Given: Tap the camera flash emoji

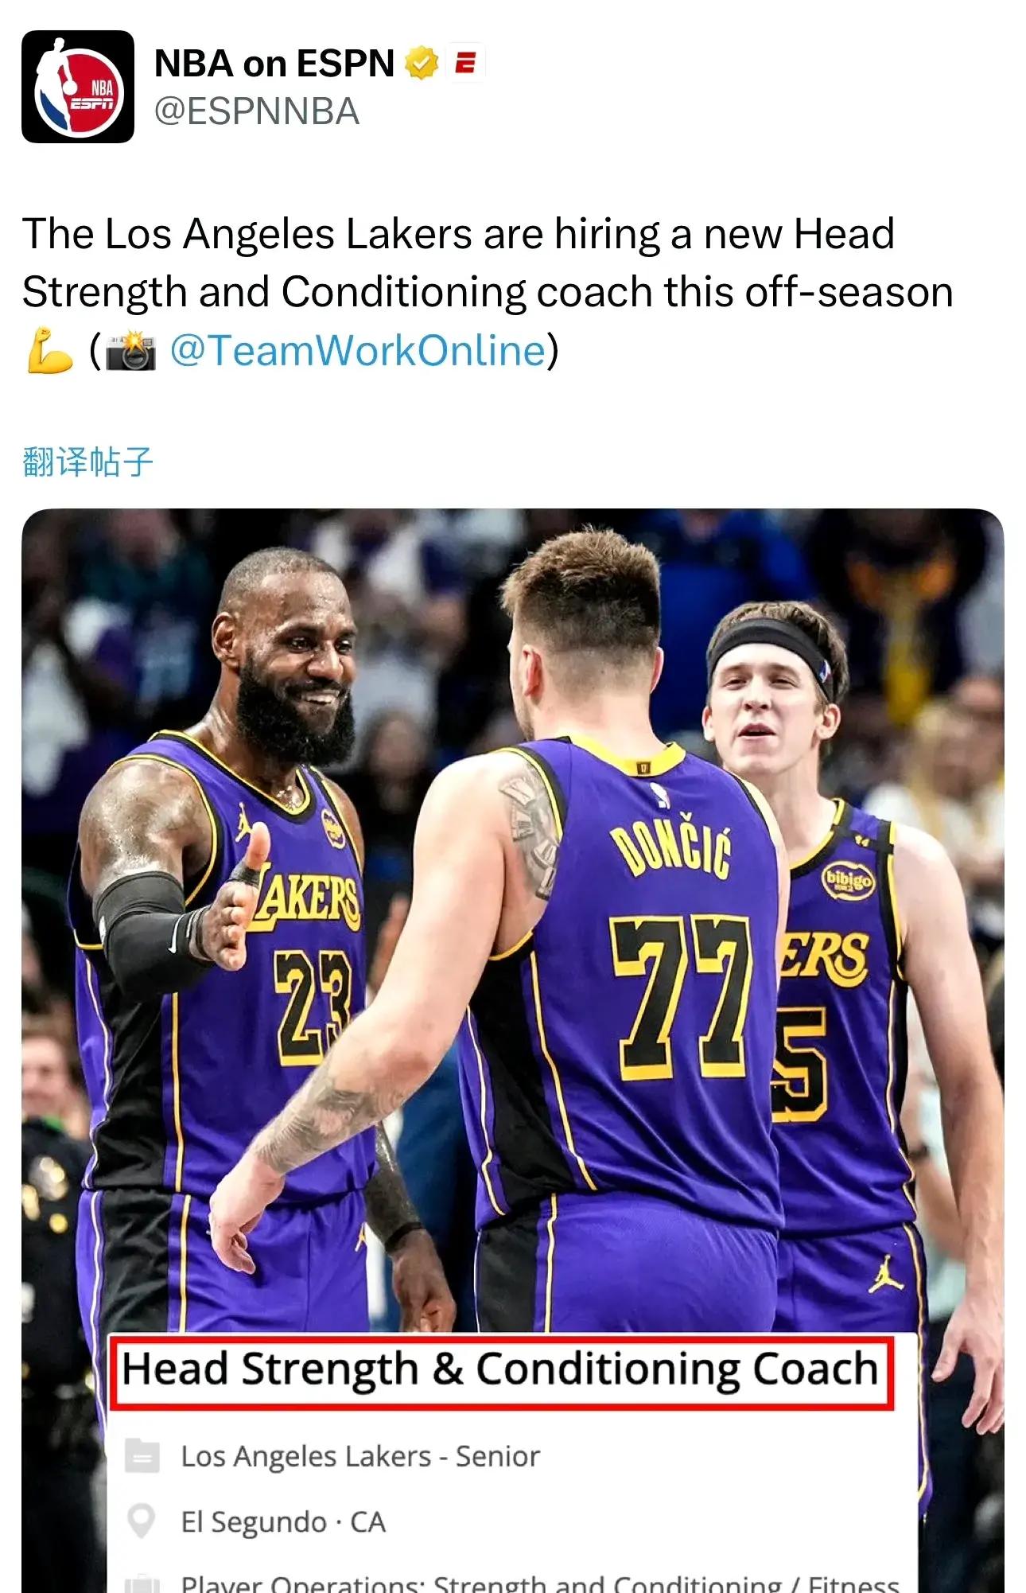Looking at the screenshot, I should (x=131, y=351).
